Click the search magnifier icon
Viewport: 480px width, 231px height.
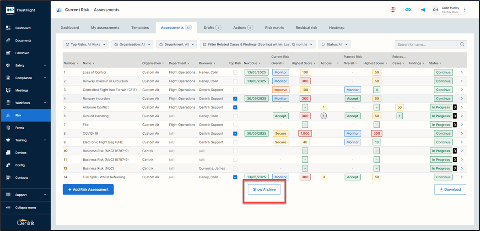462,44
